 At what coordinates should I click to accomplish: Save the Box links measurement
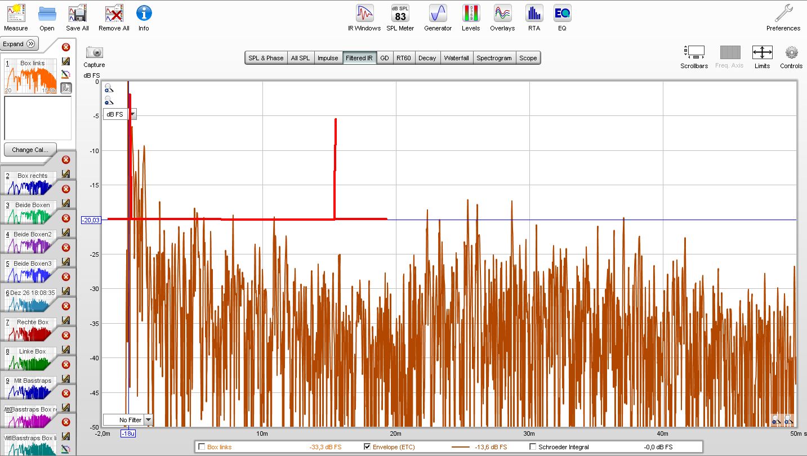pyautogui.click(x=66, y=61)
